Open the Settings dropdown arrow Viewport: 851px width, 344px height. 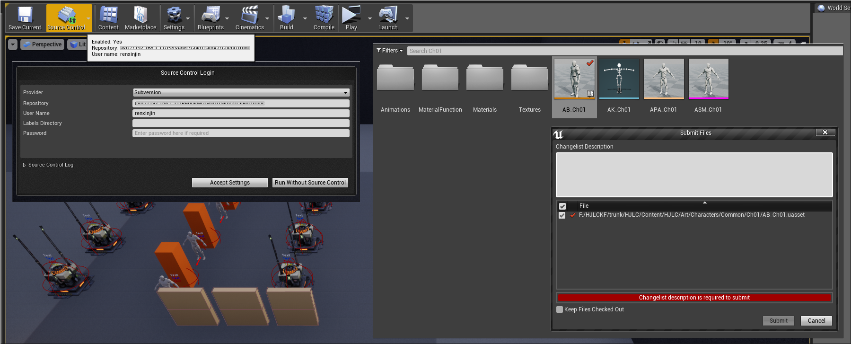188,18
